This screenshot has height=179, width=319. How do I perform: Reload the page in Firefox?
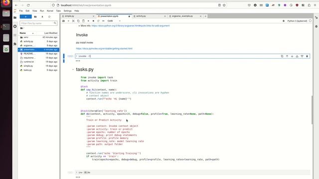click(28, 5)
